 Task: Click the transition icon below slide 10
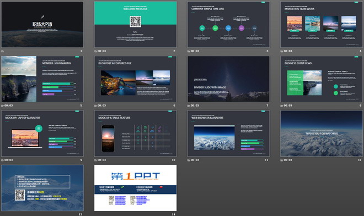95,160
